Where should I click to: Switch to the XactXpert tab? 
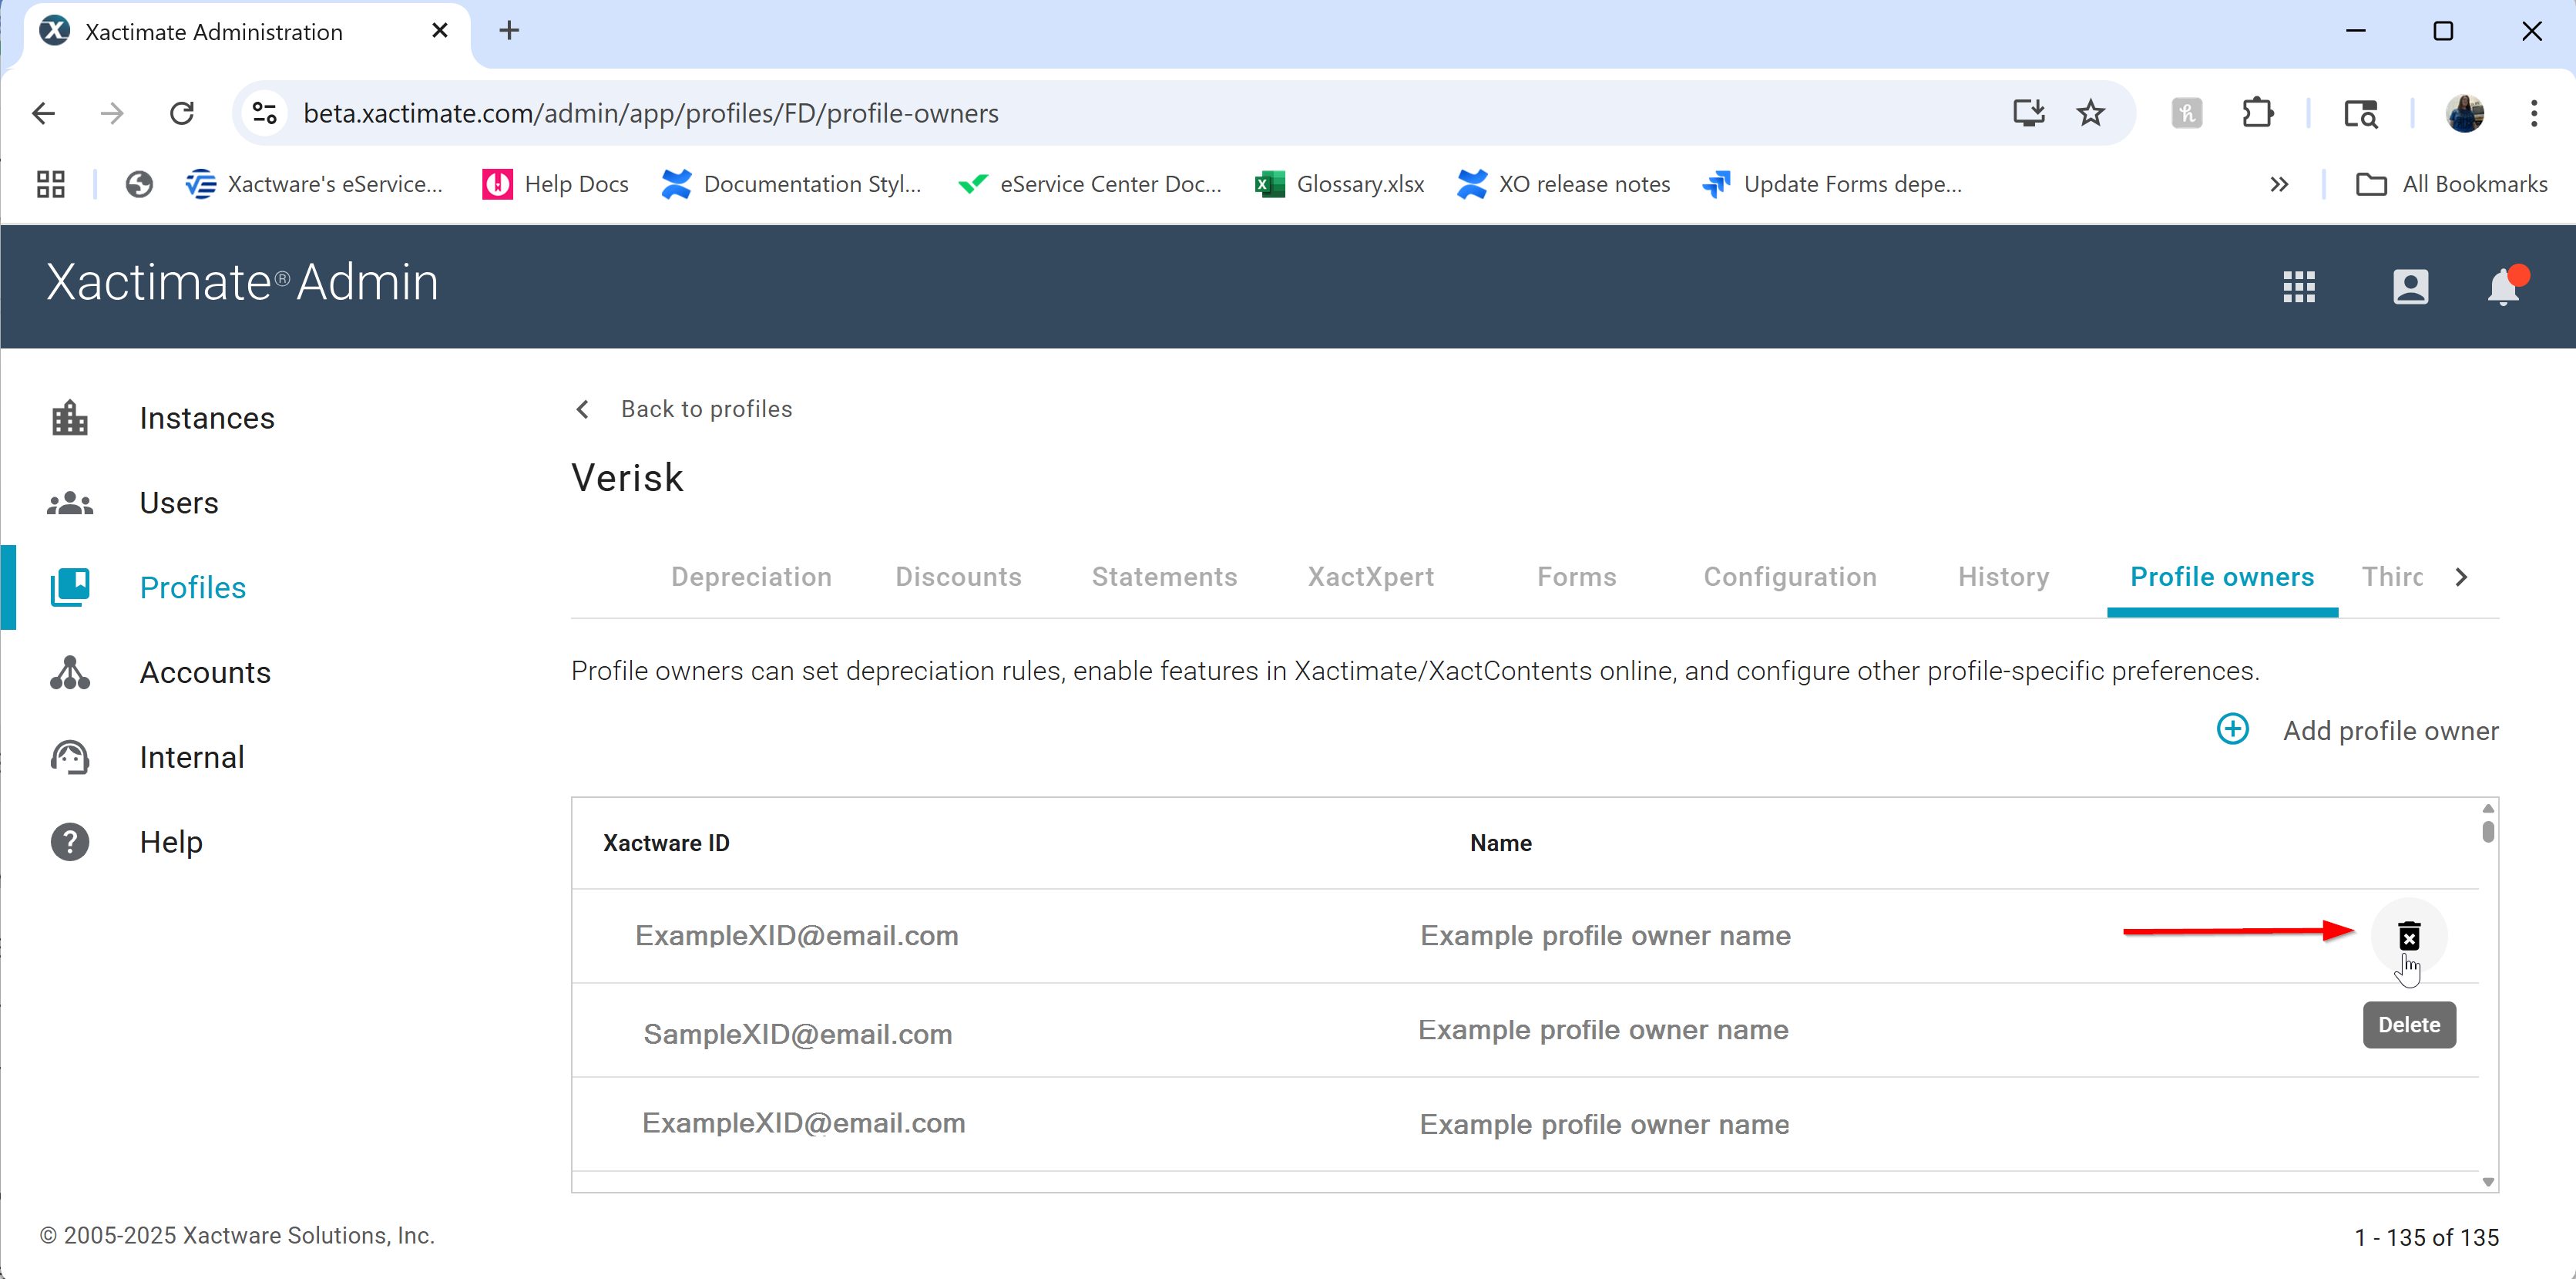coord(1371,577)
